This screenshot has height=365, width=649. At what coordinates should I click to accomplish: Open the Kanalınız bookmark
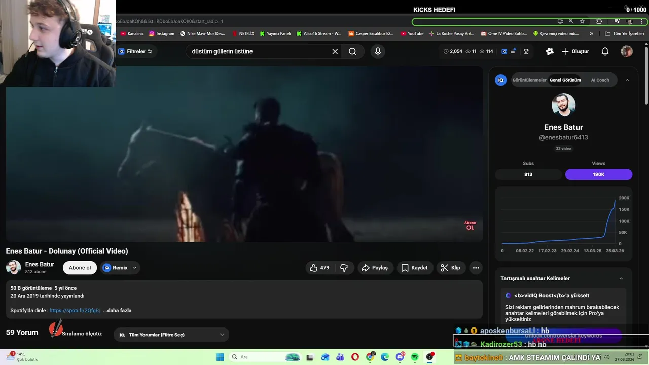coord(132,34)
